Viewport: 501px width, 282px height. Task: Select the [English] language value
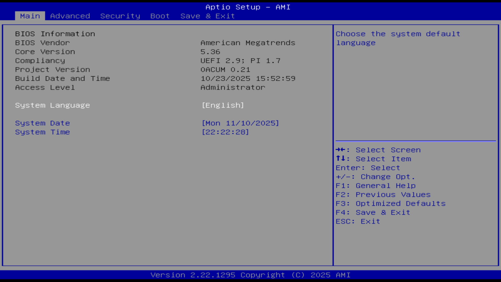click(x=222, y=105)
